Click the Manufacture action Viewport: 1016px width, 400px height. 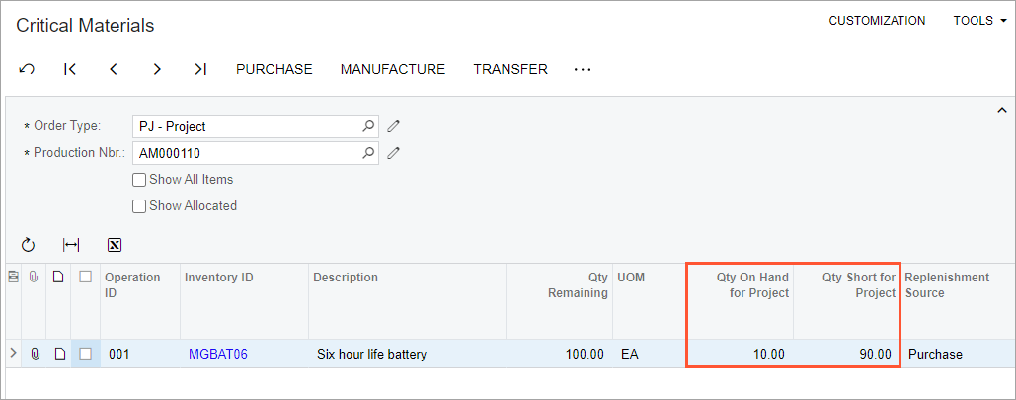pos(393,69)
